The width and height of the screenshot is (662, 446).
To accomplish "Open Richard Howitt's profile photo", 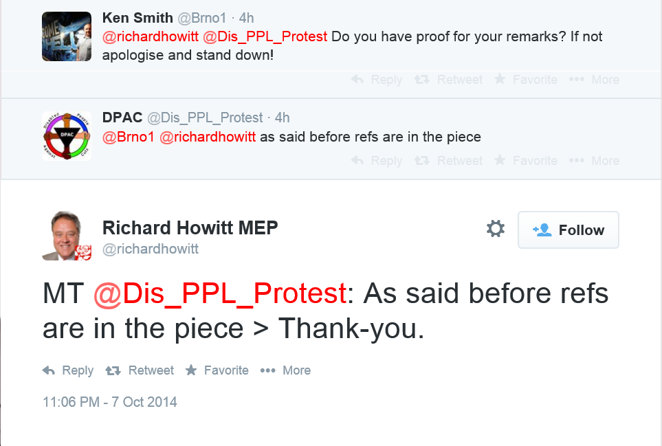I will coord(67,236).
